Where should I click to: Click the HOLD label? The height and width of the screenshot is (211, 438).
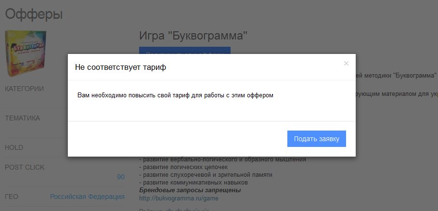tap(14, 147)
